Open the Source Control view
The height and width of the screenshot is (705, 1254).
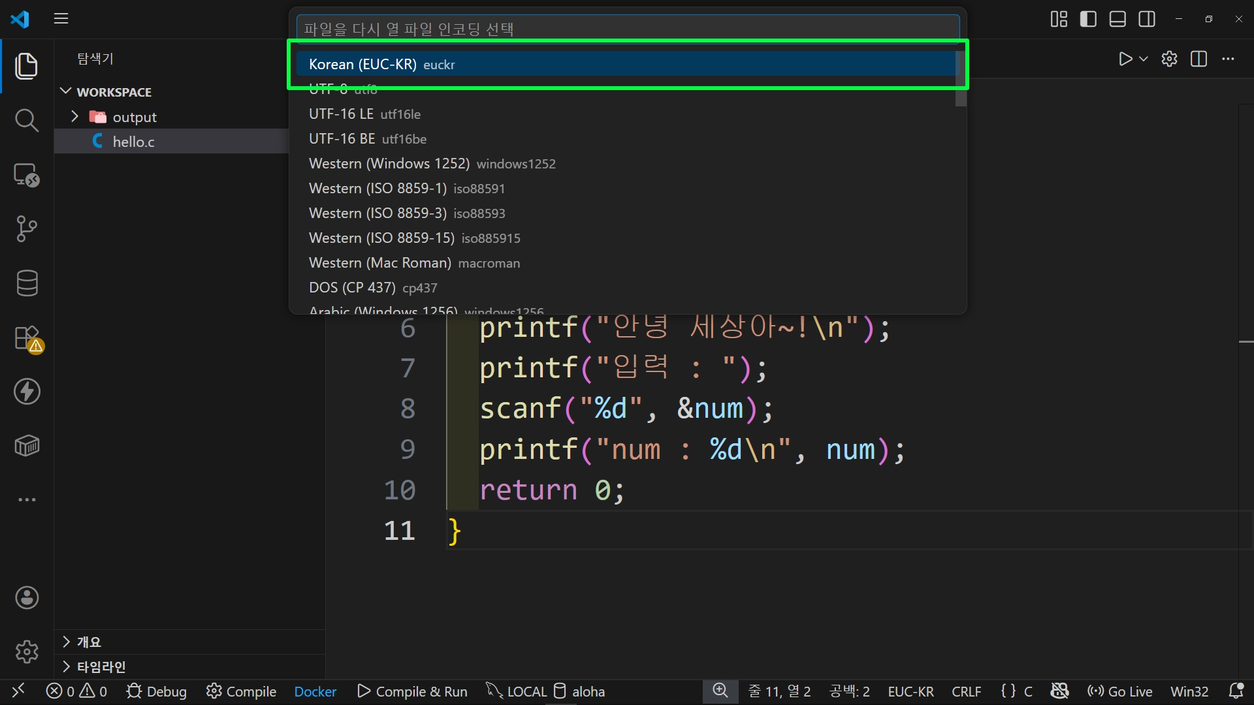click(26, 228)
